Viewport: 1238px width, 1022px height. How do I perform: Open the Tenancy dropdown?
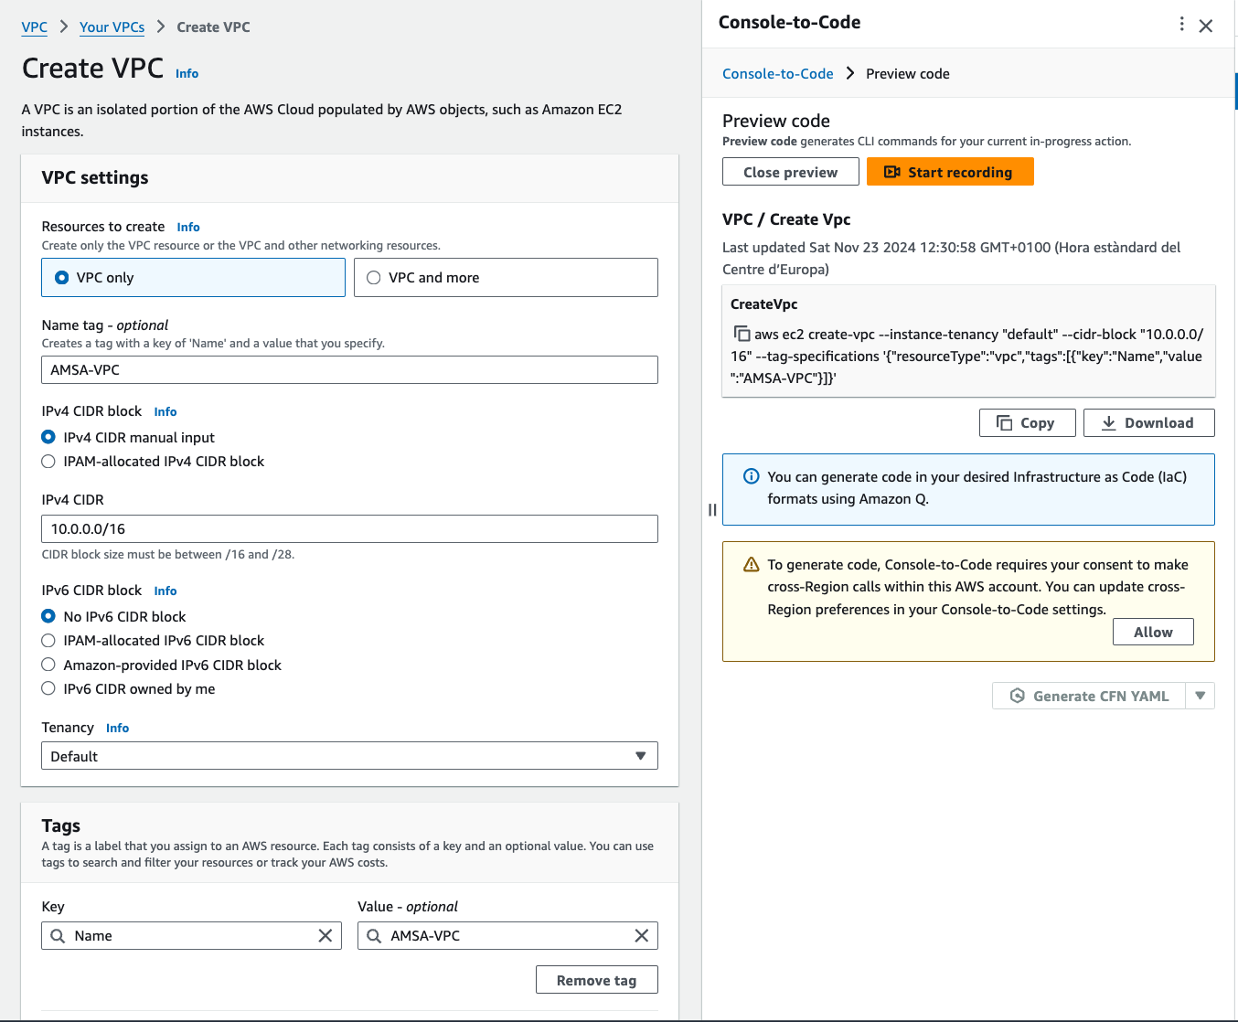(349, 756)
